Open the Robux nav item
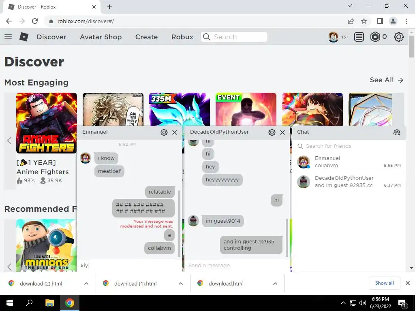This screenshot has width=415, height=311. (x=182, y=37)
